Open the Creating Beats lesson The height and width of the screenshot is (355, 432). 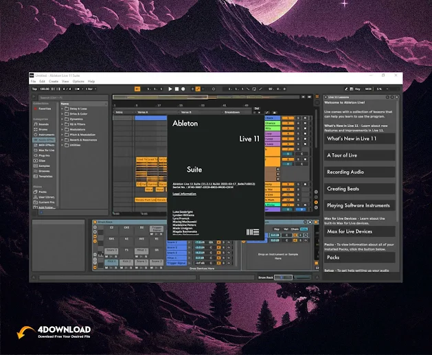(359, 189)
